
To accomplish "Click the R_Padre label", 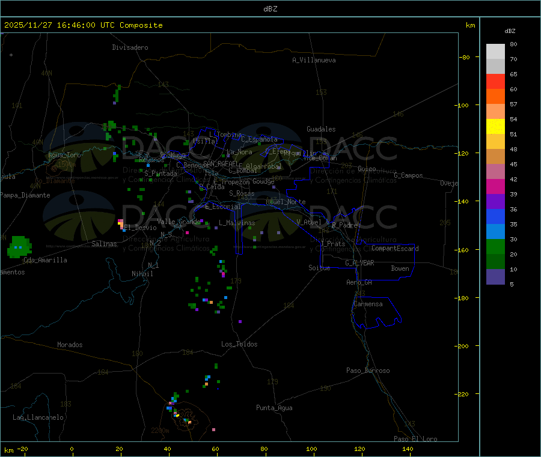I will 344,225.
